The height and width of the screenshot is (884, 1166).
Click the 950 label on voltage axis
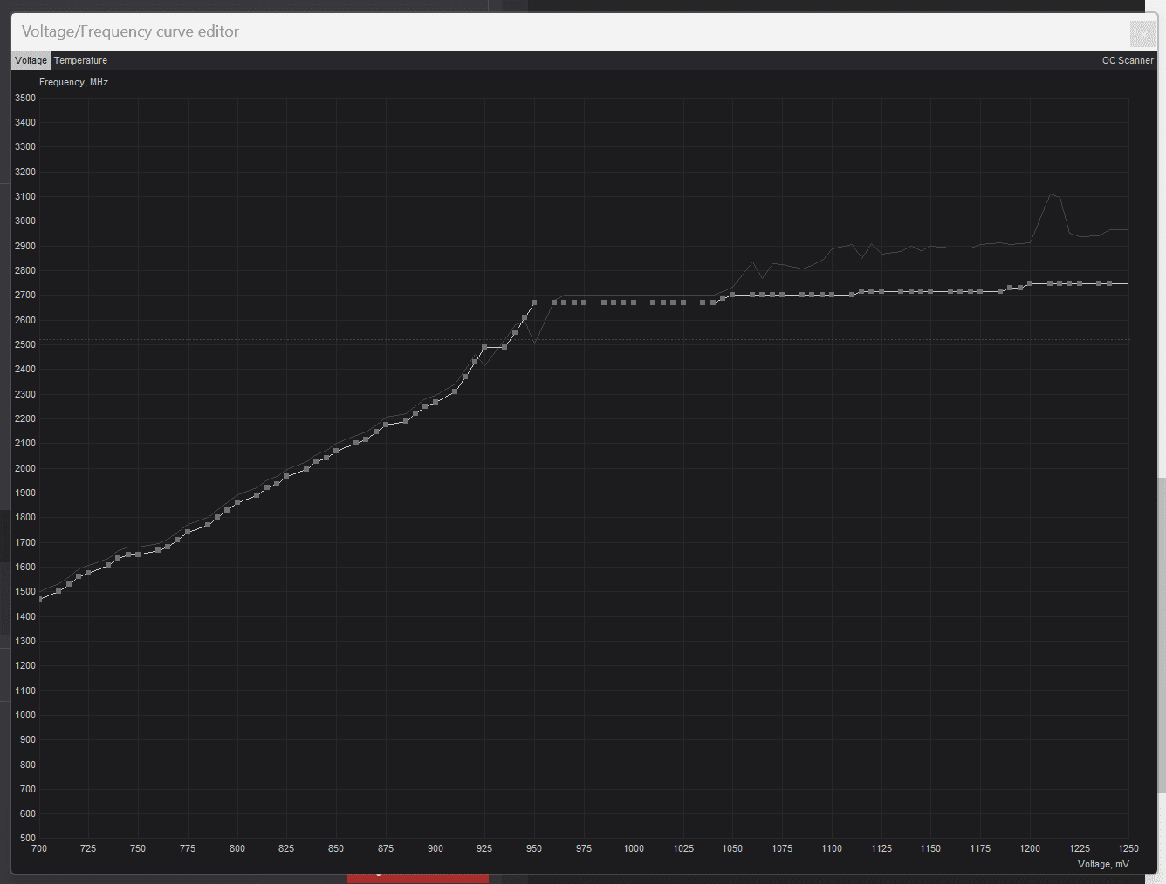pos(534,848)
